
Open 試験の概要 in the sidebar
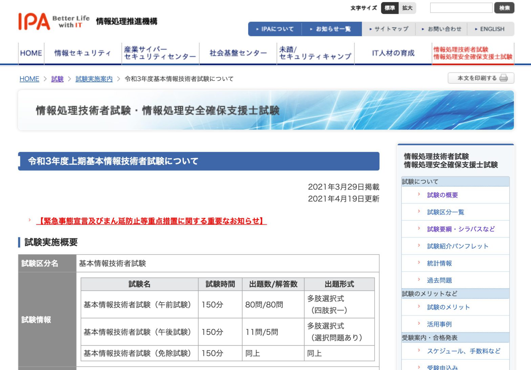pyautogui.click(x=442, y=195)
